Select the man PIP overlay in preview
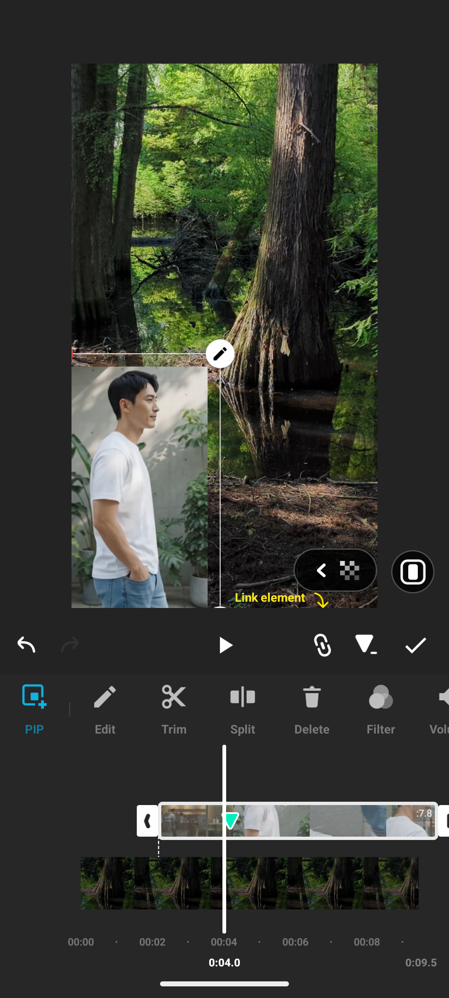This screenshot has height=998, width=449. pos(139,487)
